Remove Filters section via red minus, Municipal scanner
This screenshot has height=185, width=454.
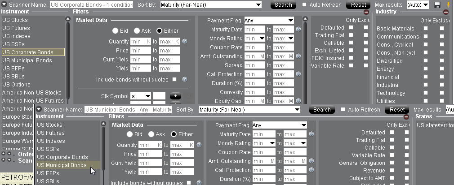[x=406, y=116]
